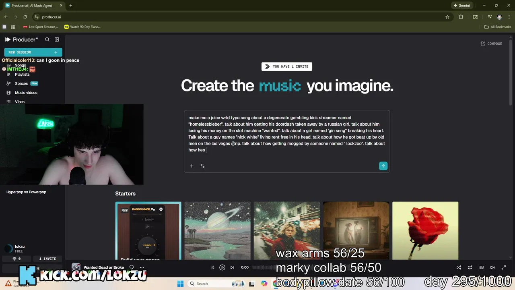Select the Rando Knob Pro starter card

click(148, 231)
